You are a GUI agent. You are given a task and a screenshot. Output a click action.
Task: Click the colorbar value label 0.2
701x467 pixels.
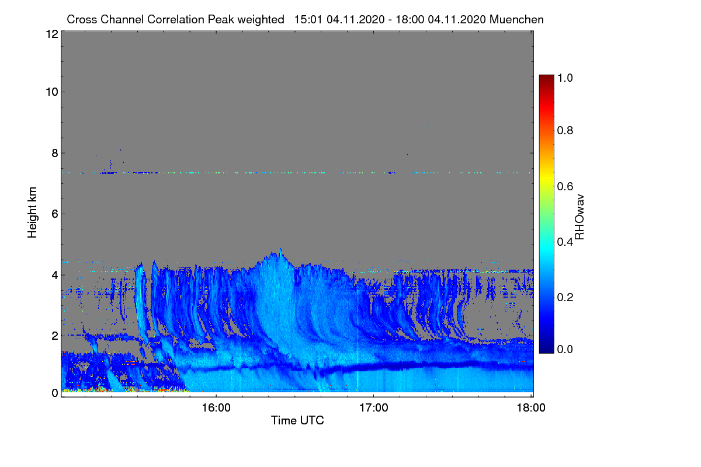coord(564,297)
